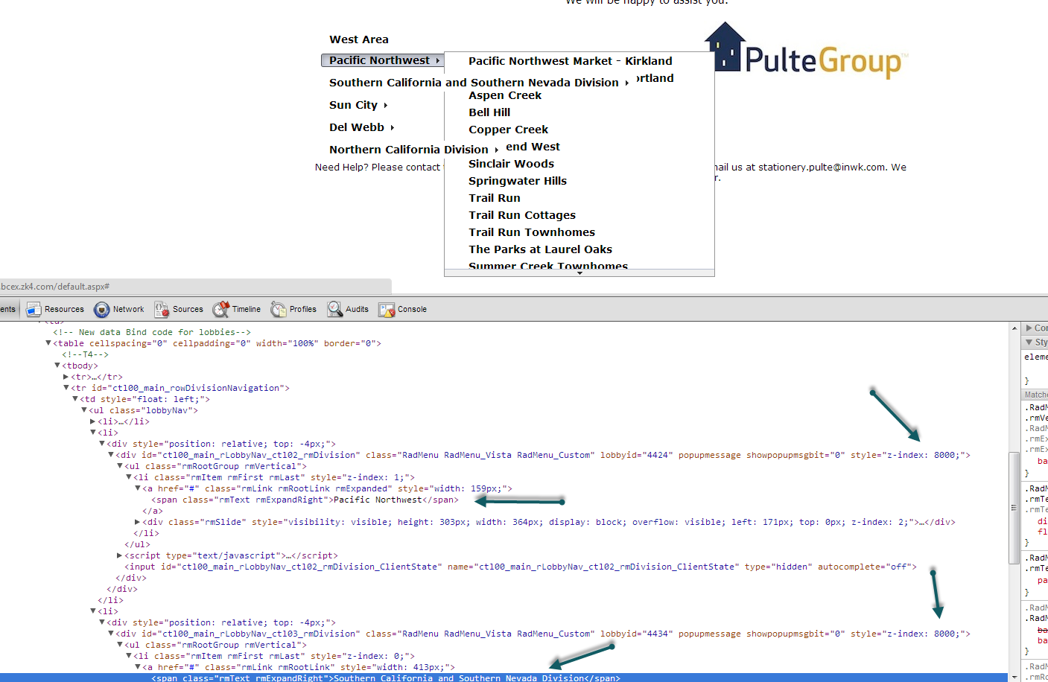Click the default.aspx URL status text
Image resolution: width=1048 pixels, height=682 pixels.
[55, 287]
